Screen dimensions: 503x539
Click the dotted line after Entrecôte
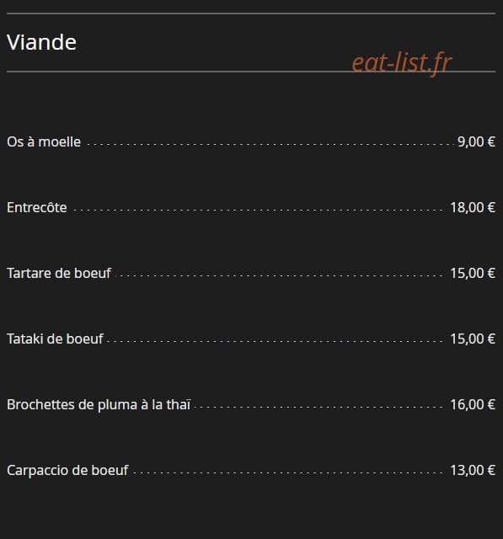[x=258, y=210]
